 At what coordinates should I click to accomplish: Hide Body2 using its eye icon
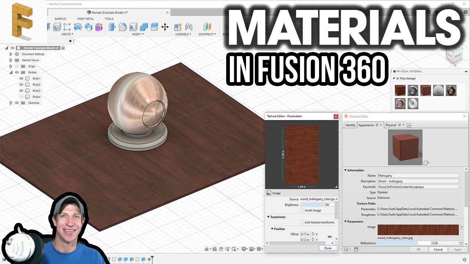[x=21, y=85]
